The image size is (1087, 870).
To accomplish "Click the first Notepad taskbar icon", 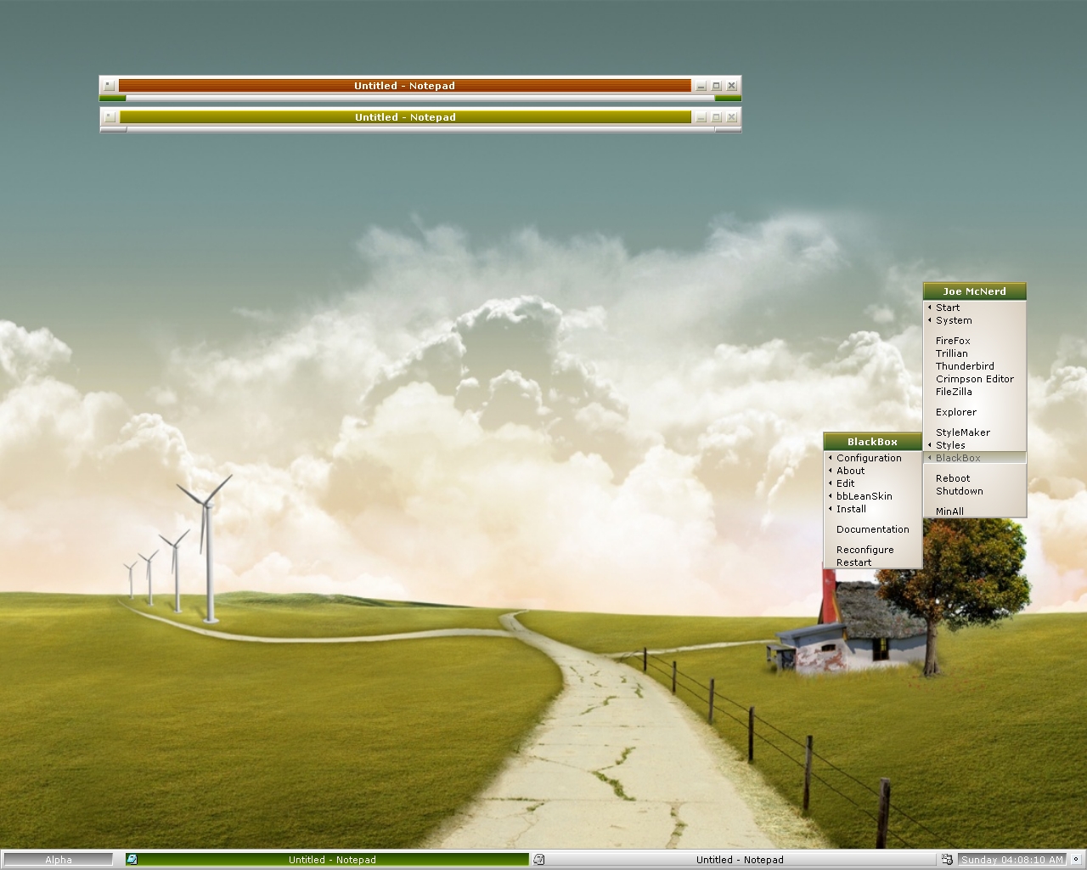I will 132,860.
